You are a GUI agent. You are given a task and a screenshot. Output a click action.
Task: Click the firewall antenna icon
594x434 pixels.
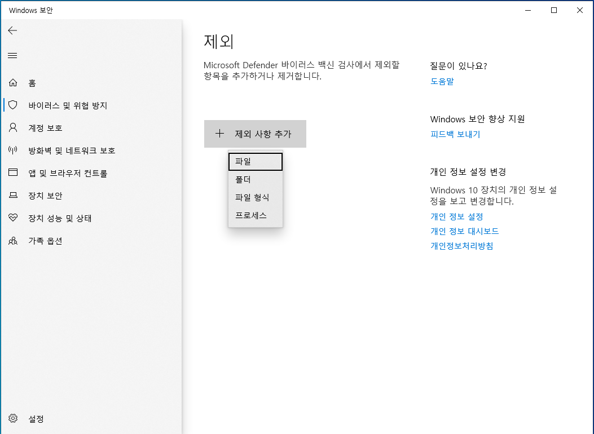tap(13, 150)
